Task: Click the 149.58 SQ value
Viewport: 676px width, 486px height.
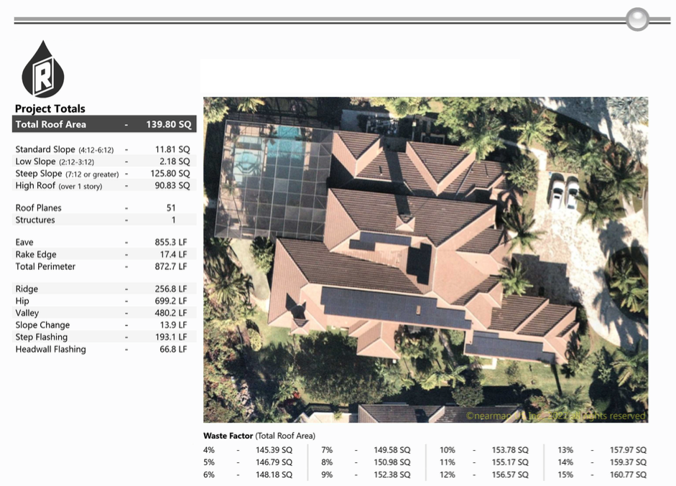Action: point(392,450)
